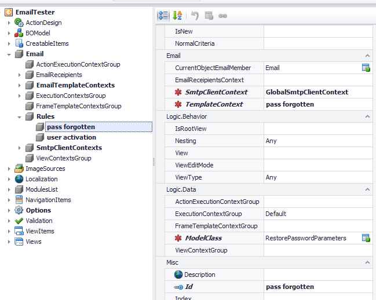Click the ImageSources pictures icon
This screenshot has width=376, height=300.
coord(19,169)
